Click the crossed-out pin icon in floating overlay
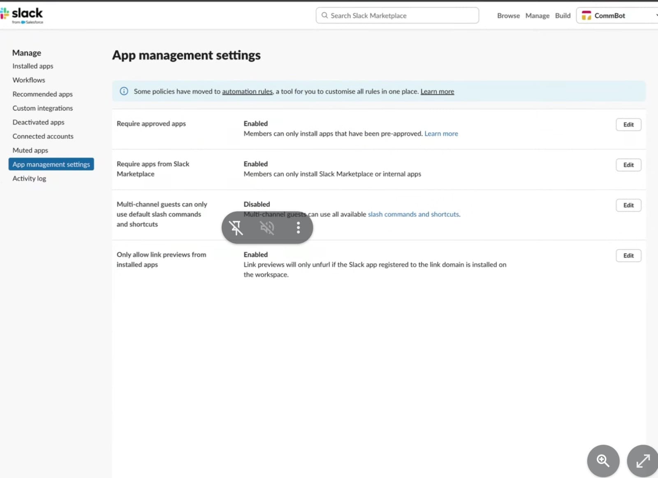658x478 pixels. coord(236,227)
